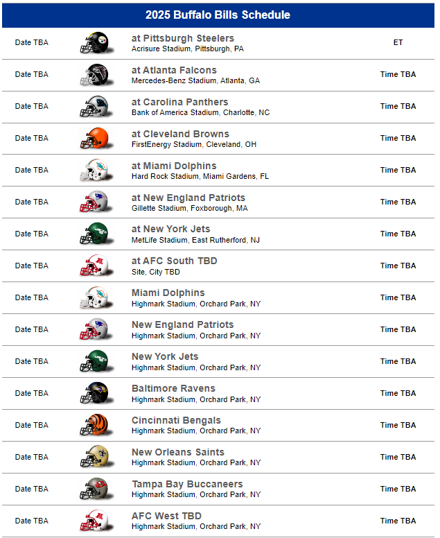Click the 'Tampa Bay Buccaneers' team link
This screenshot has width=440, height=538.
tap(187, 484)
